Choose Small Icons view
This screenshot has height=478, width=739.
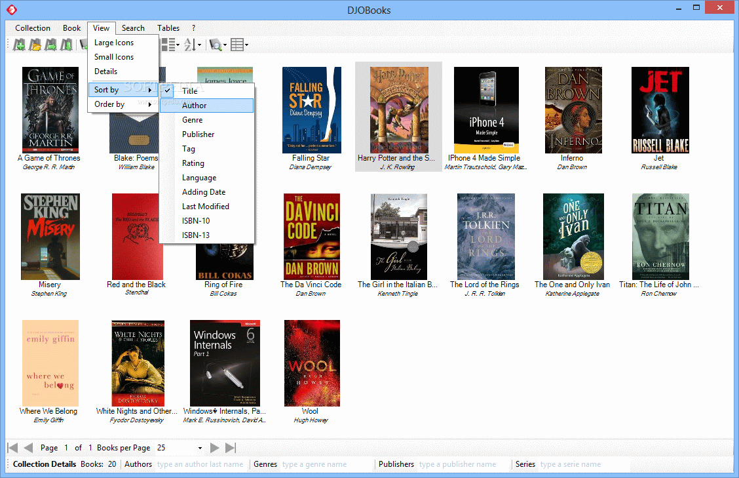123,57
